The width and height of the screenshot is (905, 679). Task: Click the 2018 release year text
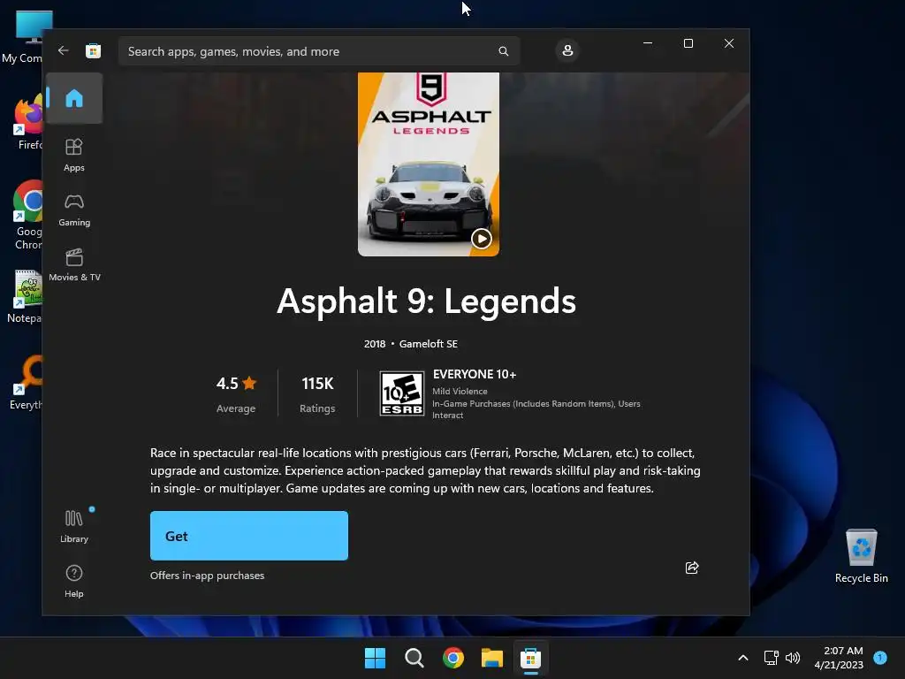click(375, 344)
